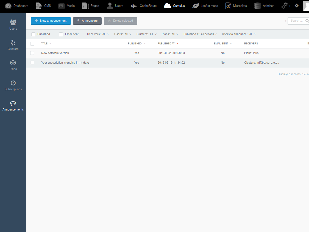Image resolution: width=309 pixels, height=232 pixels.
Task: Open New software version announcement
Action: tap(55, 53)
